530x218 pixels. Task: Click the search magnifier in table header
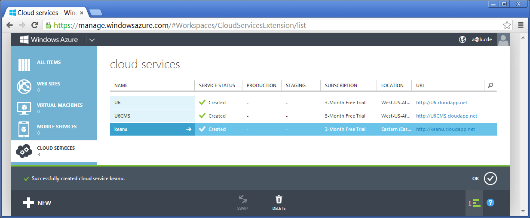pyautogui.click(x=490, y=85)
